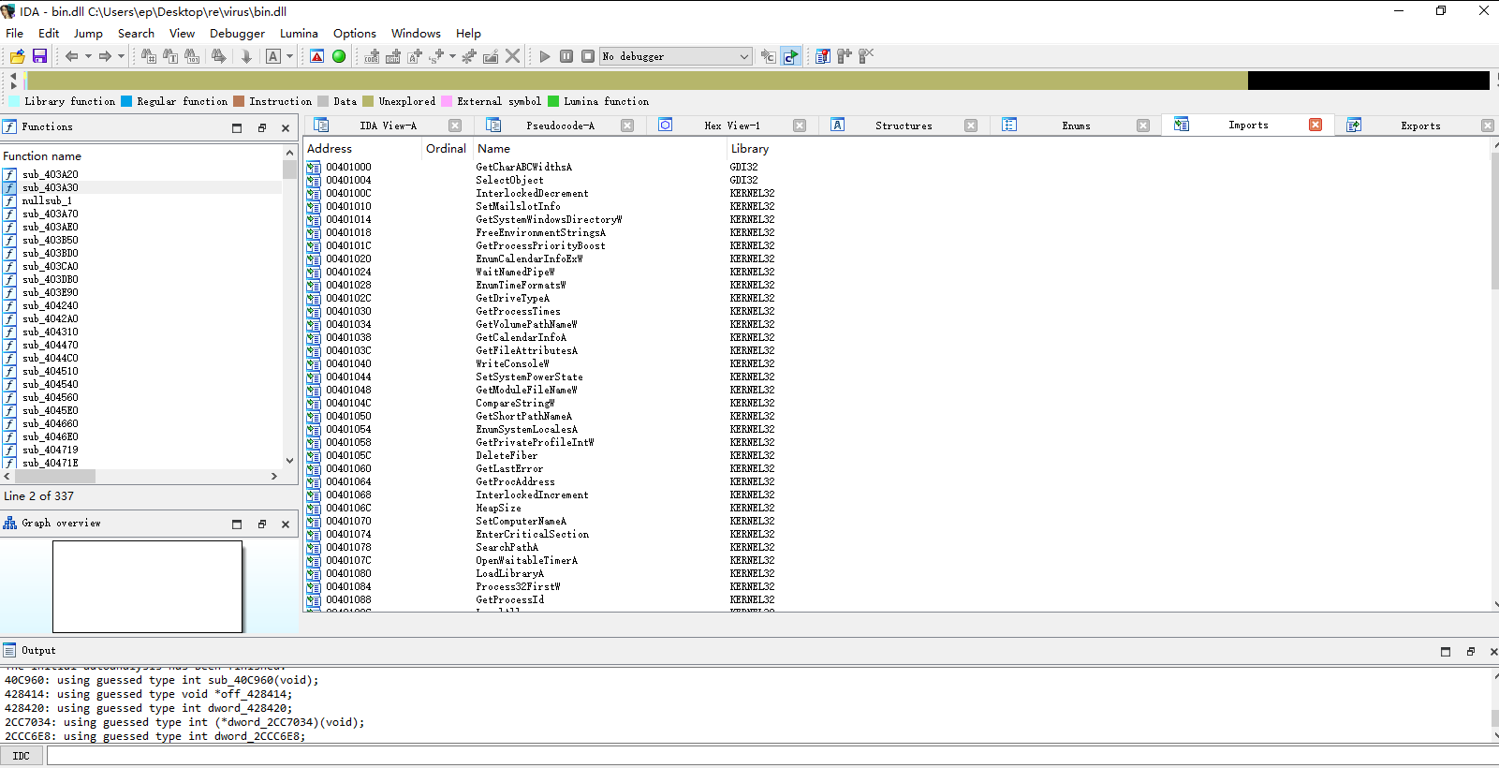Click the IDC command input field
The width and height of the screenshot is (1499, 768).
[x=771, y=756]
